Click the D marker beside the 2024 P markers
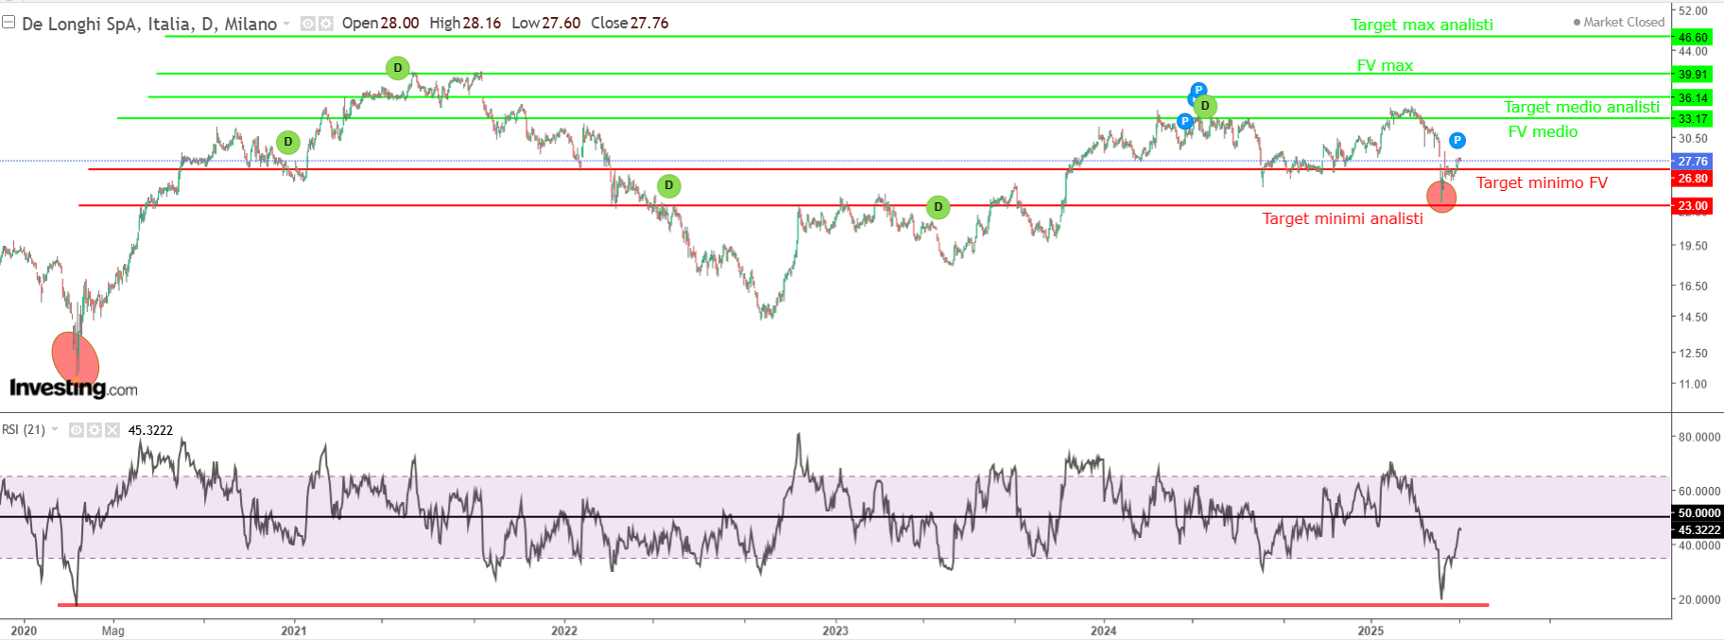This screenshot has width=1724, height=640. pos(1205,106)
